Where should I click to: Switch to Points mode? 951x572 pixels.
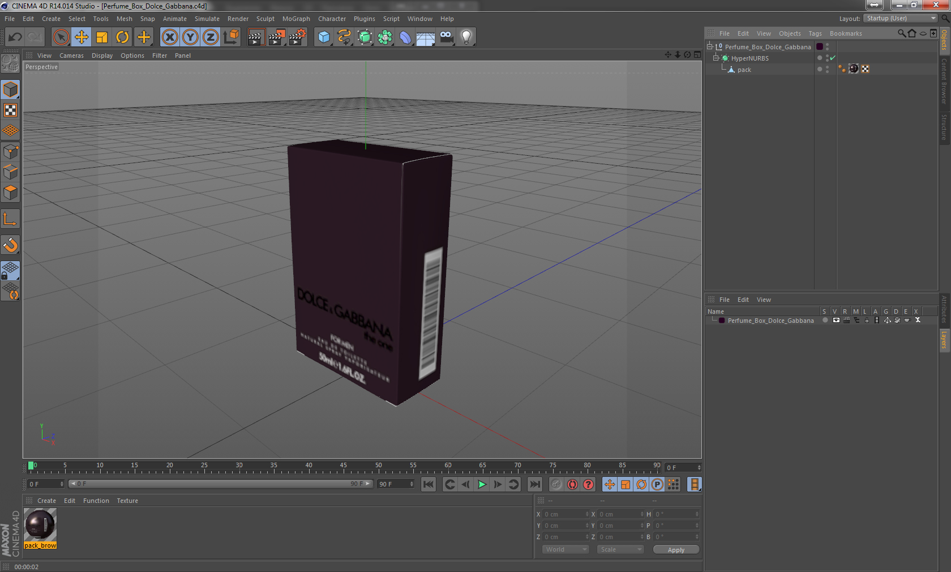(10, 152)
